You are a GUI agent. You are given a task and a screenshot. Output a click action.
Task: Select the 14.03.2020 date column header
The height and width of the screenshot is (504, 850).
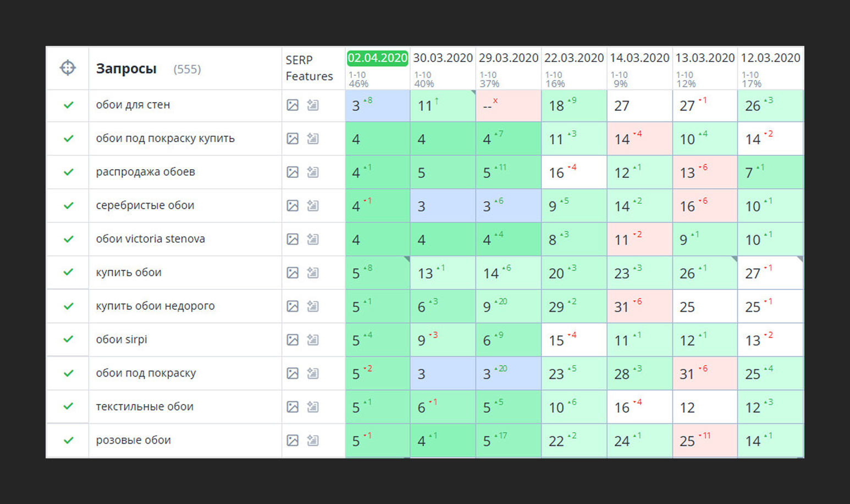pos(639,58)
